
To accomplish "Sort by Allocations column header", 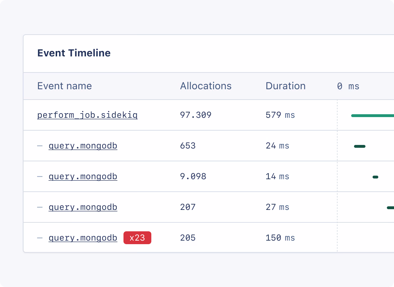I will coord(206,86).
